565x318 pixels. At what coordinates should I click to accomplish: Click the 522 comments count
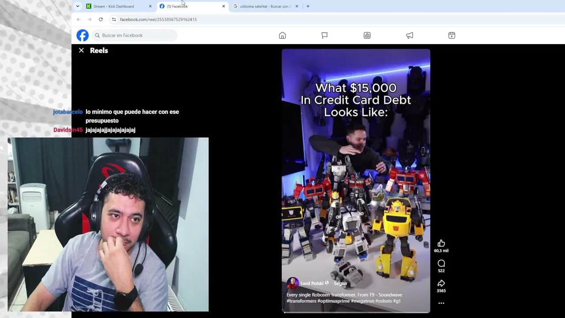(x=441, y=271)
